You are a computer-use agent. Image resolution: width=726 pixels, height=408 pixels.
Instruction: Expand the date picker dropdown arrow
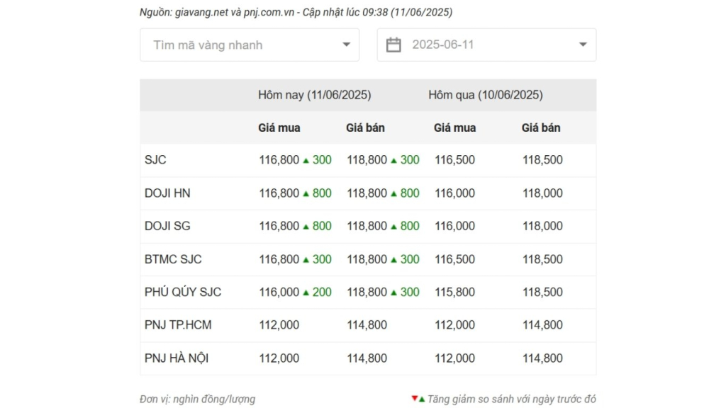[x=583, y=45]
